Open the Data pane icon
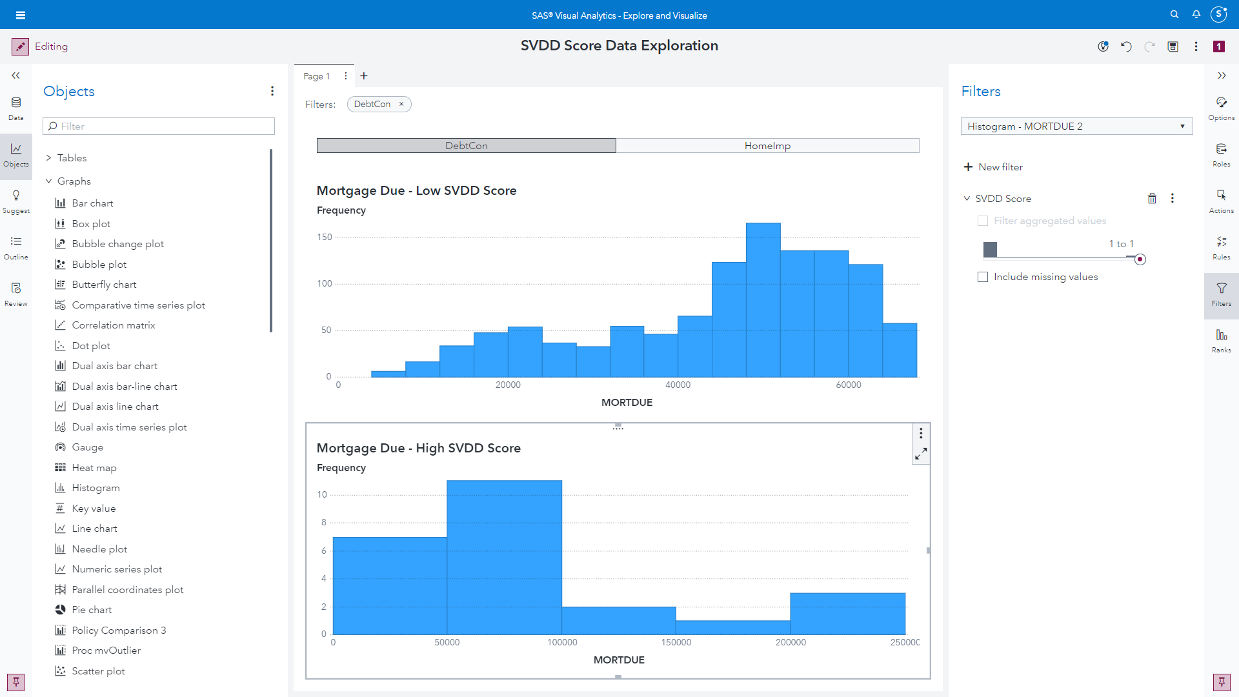 [x=16, y=108]
